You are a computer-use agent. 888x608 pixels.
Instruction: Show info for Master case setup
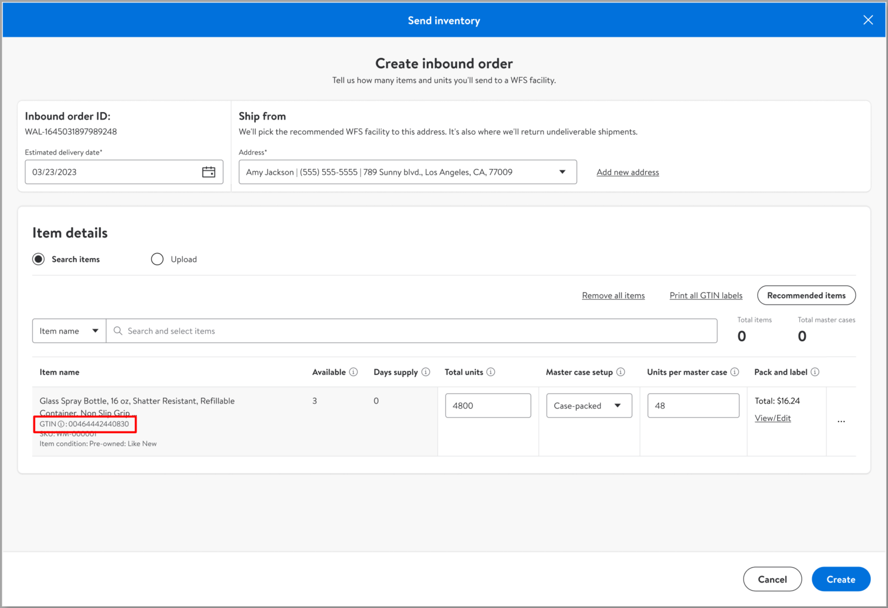click(x=621, y=372)
